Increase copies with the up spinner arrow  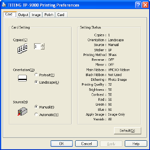coord(42,45)
